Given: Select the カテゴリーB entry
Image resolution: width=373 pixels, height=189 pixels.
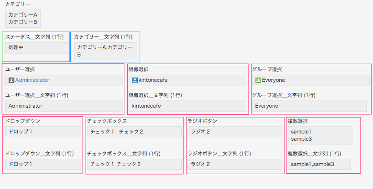Looking at the screenshot, I should click(23, 22).
